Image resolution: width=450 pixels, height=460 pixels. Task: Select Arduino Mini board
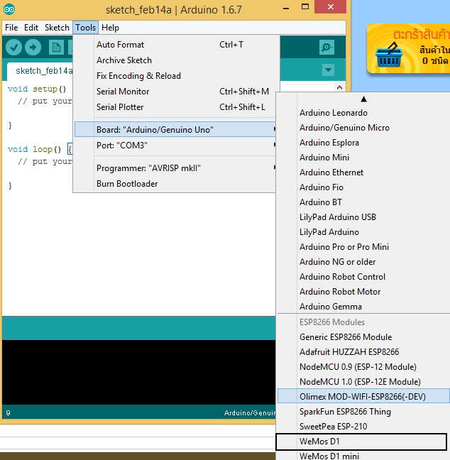tap(363, 158)
